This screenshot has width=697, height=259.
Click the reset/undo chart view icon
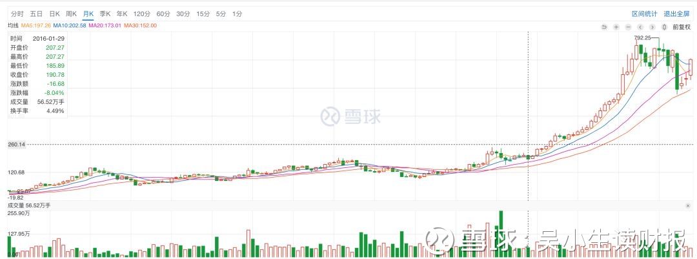point(604,27)
